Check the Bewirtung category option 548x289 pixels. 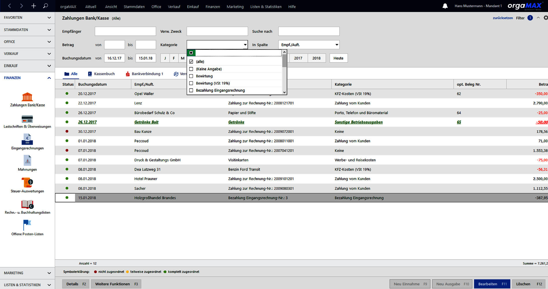pyautogui.click(x=191, y=76)
